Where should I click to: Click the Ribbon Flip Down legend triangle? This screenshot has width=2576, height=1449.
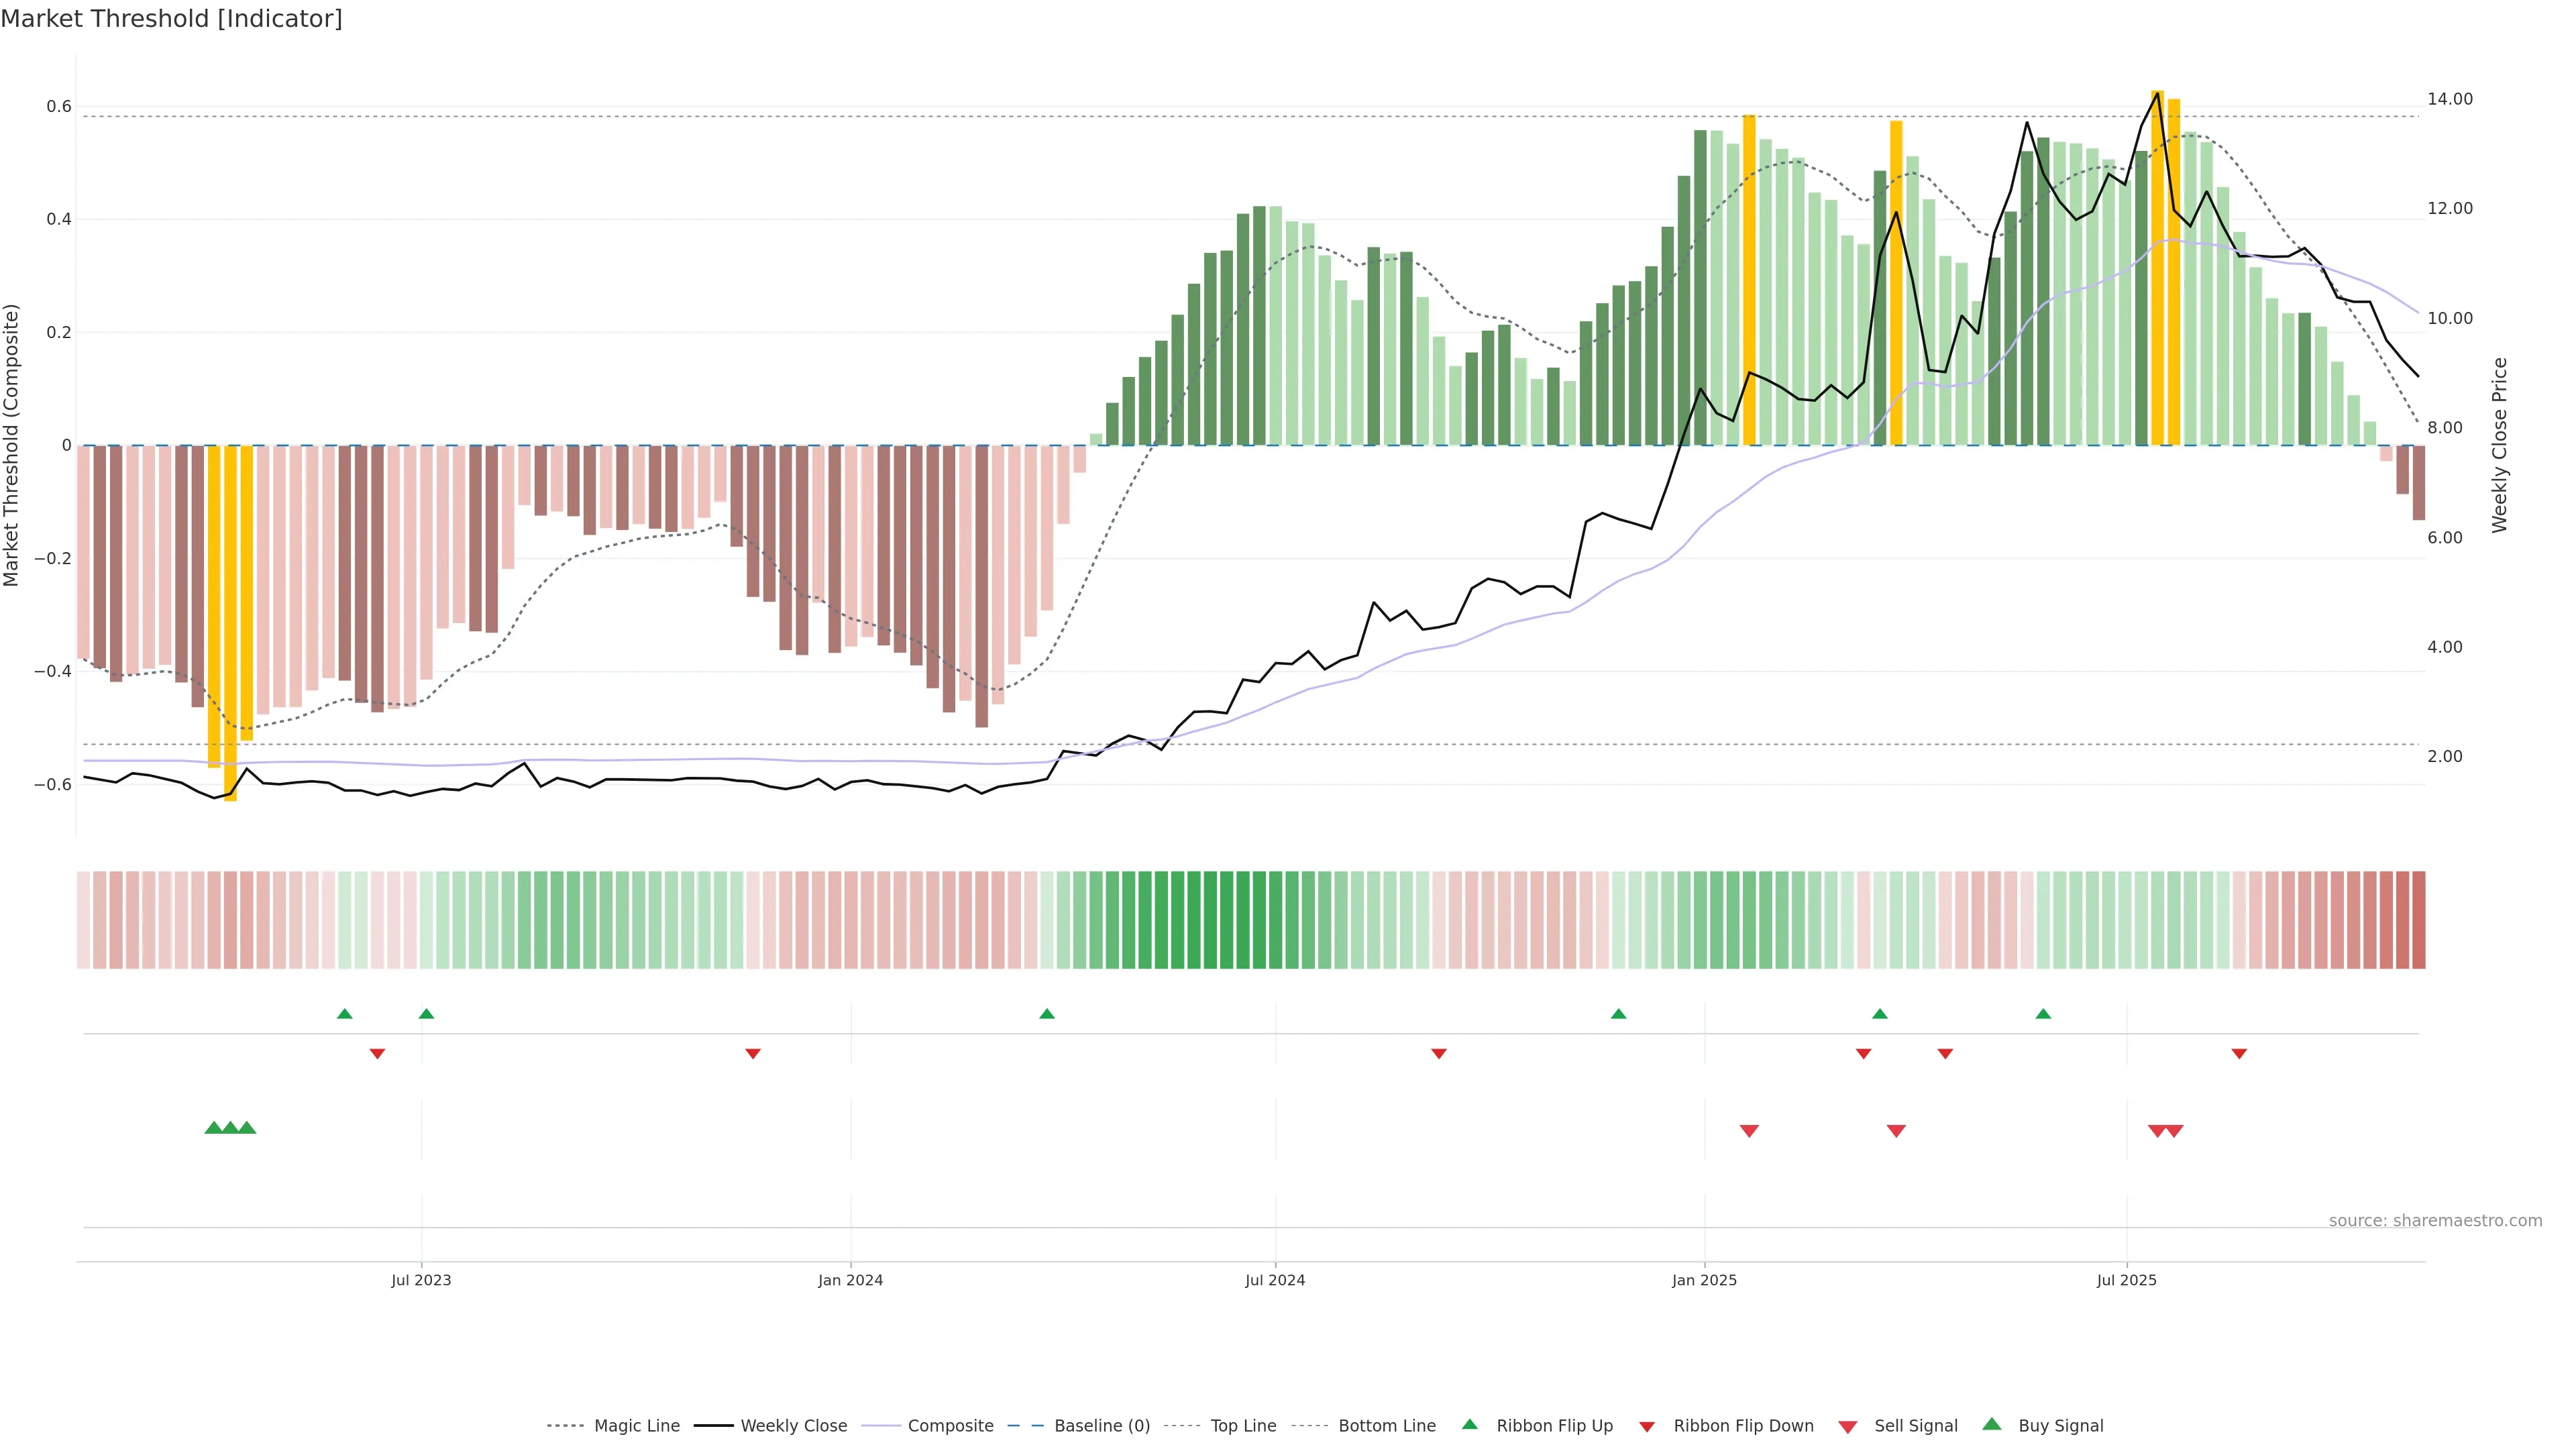pos(1647,1426)
